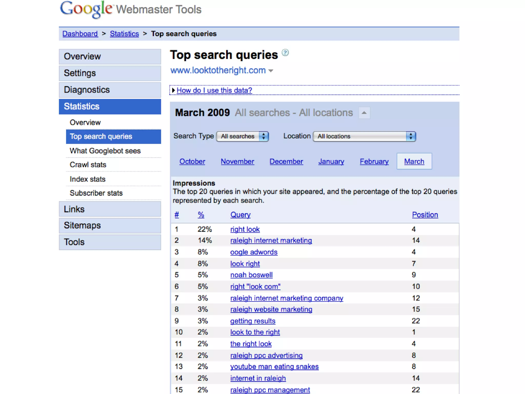Select What Googlebot sees item
This screenshot has width=525, height=394.
click(105, 151)
